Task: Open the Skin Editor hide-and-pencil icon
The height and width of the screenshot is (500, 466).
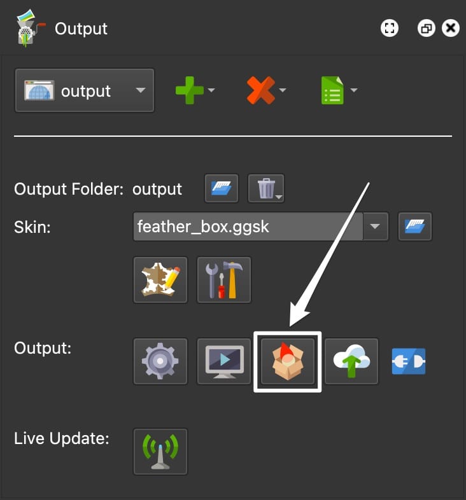Action: [x=160, y=280]
